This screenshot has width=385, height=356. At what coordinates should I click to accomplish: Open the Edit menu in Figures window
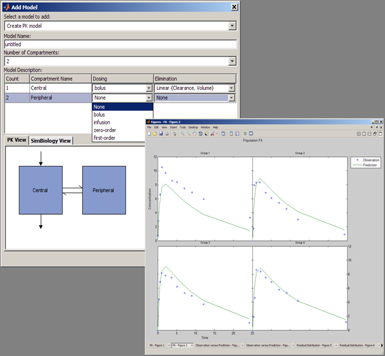pyautogui.click(x=156, y=127)
